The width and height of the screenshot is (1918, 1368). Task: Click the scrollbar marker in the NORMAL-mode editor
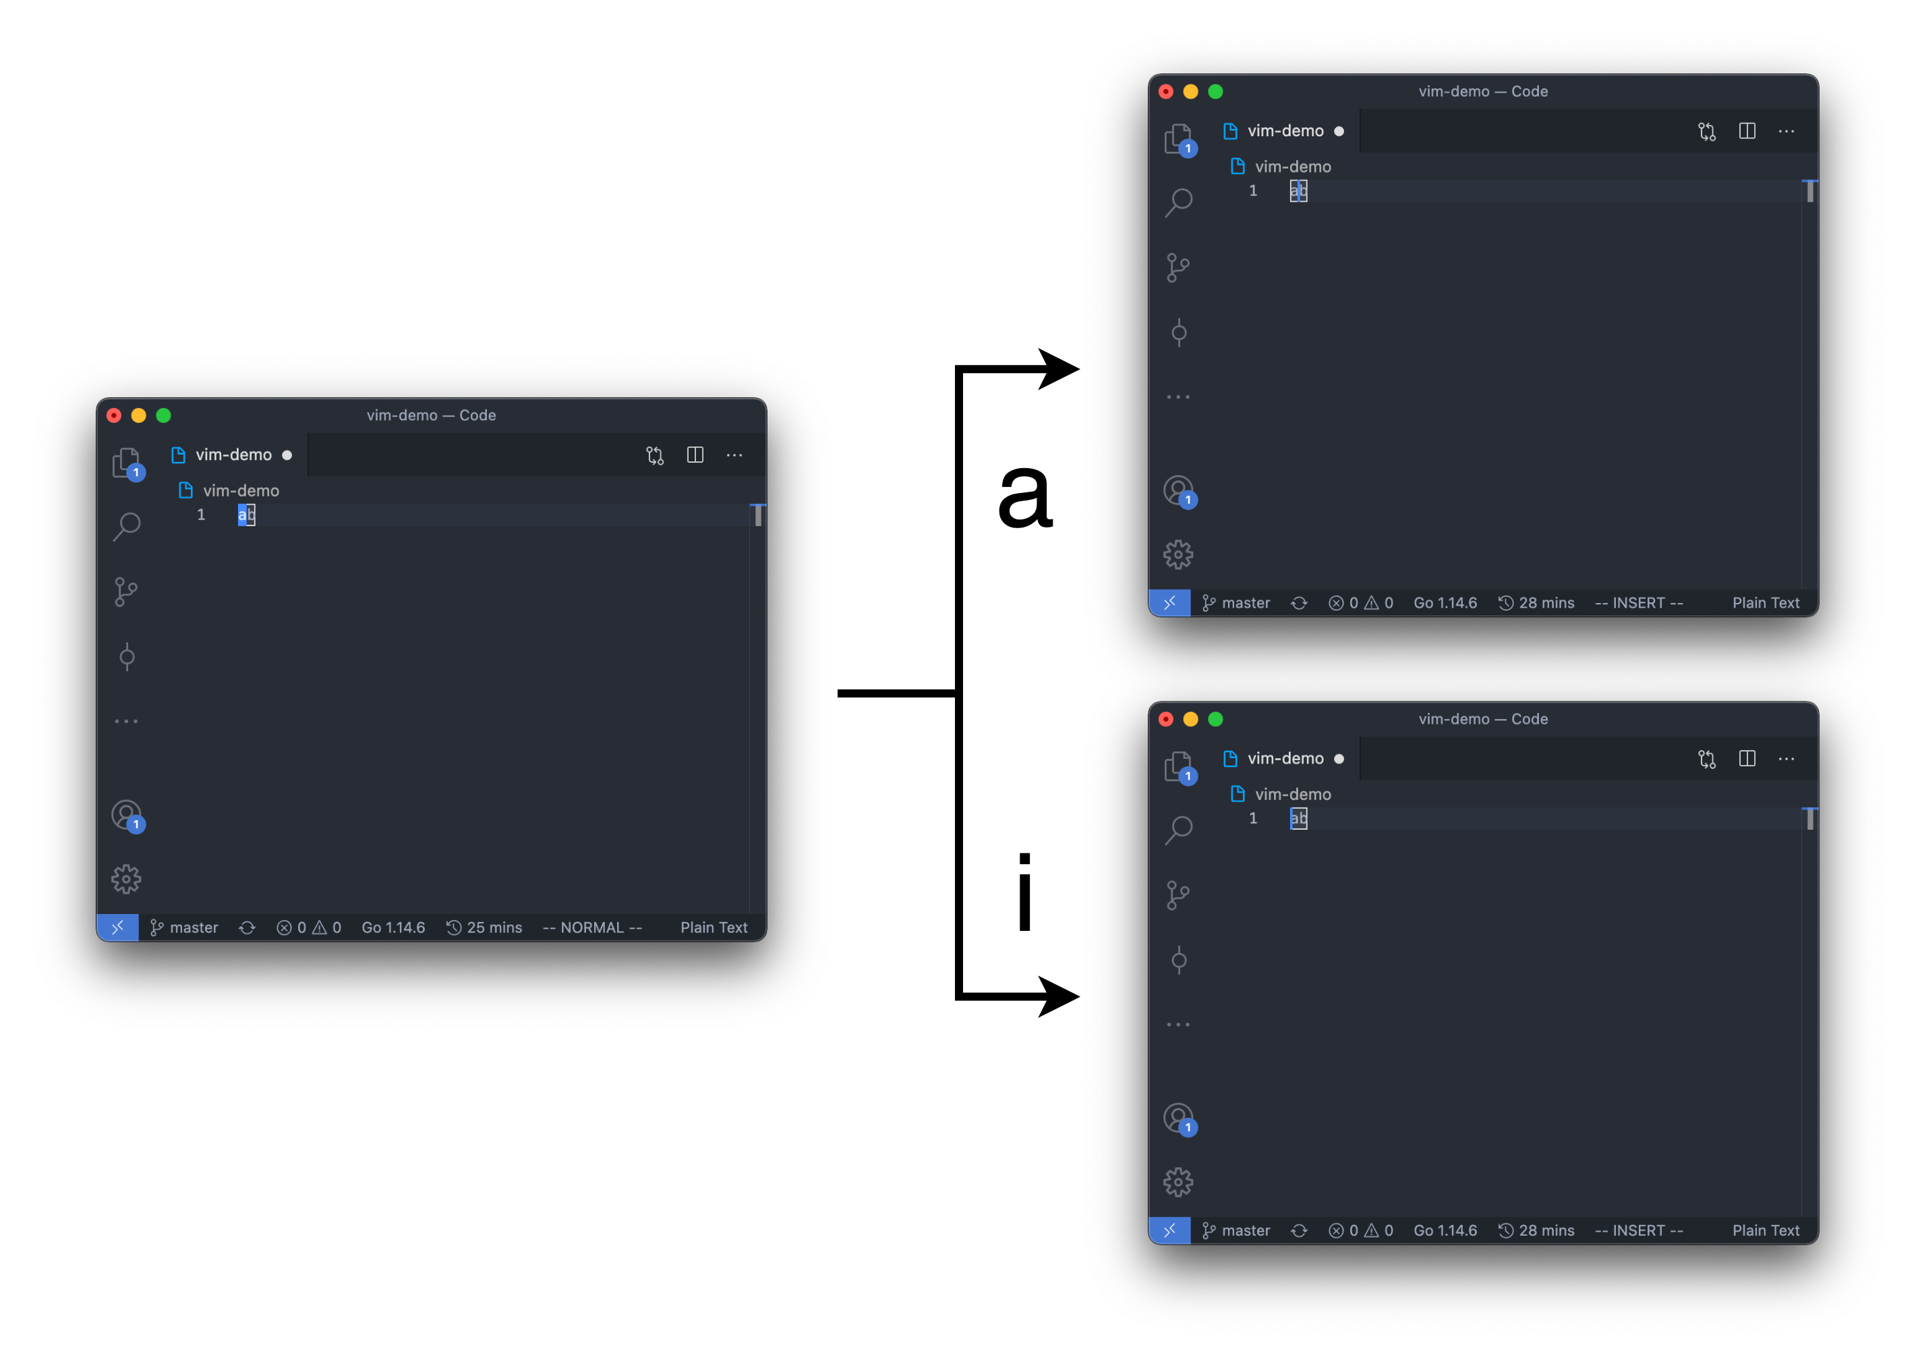(758, 515)
